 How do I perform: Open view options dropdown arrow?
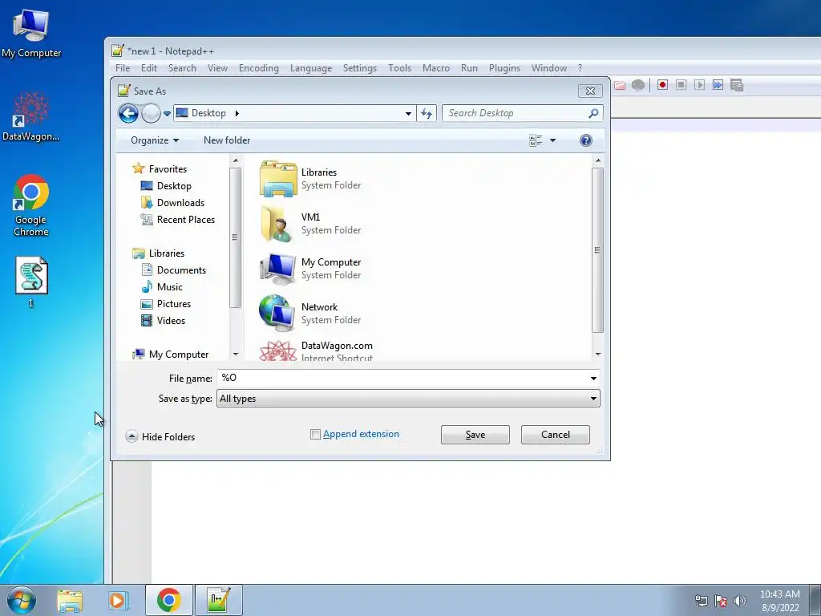coord(552,140)
